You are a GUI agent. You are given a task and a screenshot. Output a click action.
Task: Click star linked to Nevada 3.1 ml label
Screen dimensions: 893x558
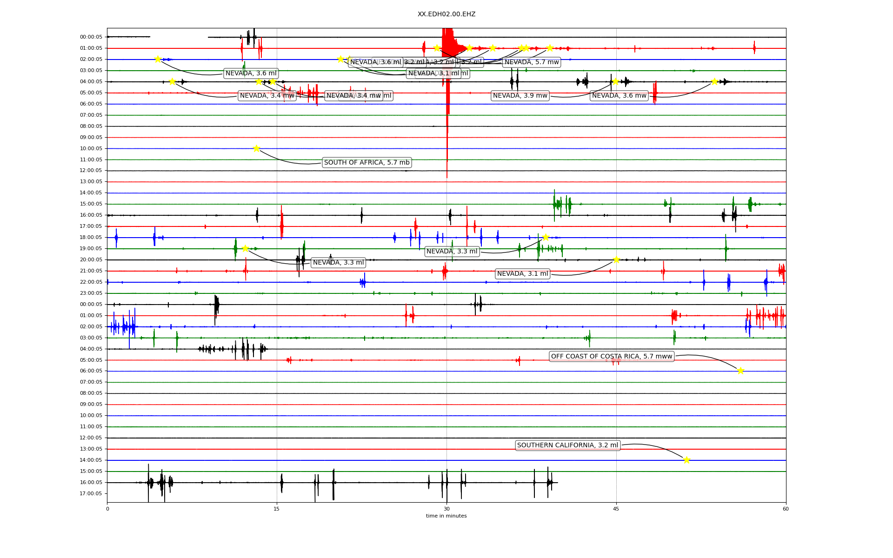[616, 259]
